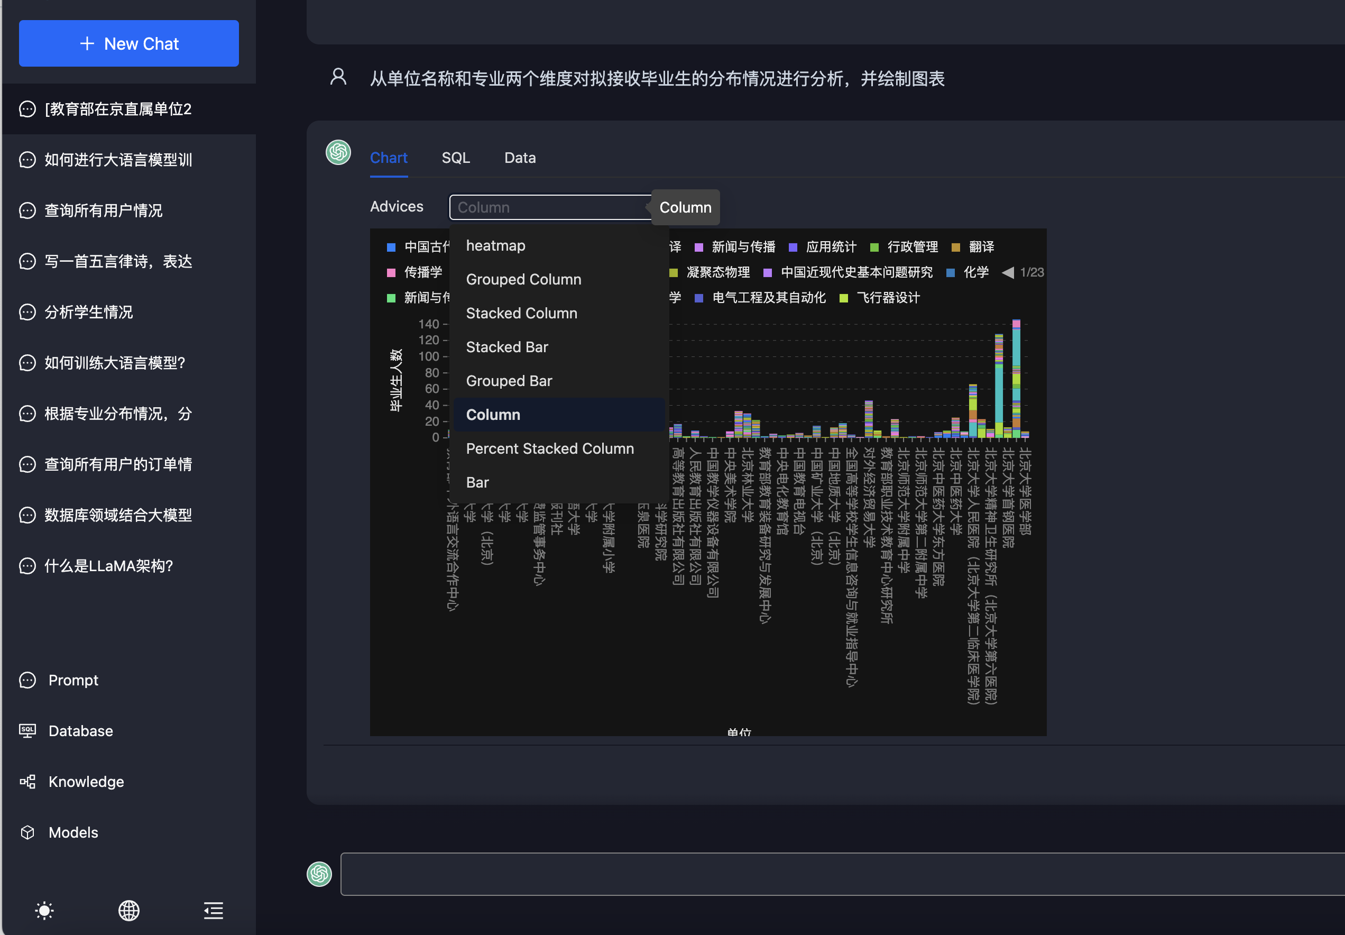Click the Knowledge tree icon
The image size is (1345, 935).
27,782
